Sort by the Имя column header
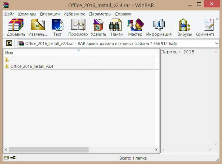This screenshot has height=164, width=222. [74, 53]
